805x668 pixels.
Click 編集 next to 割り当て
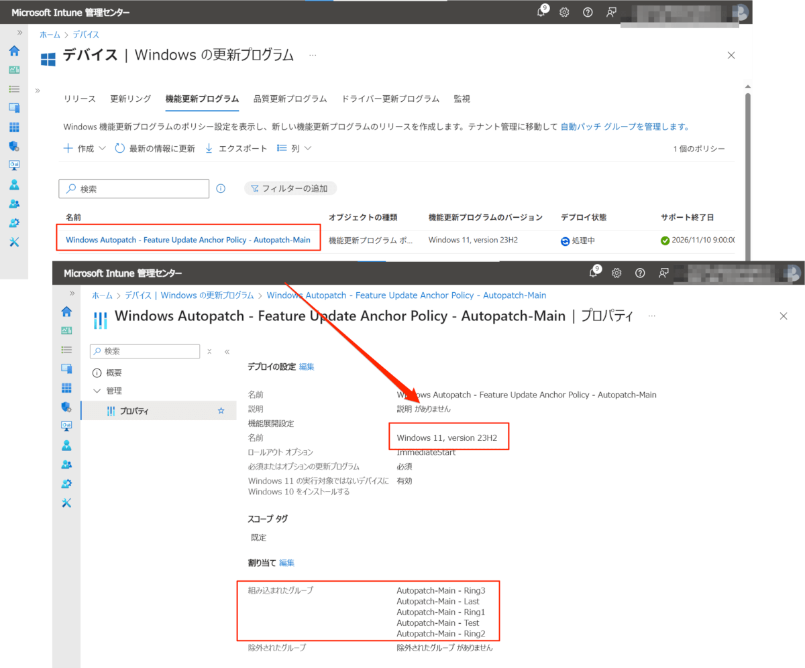coord(286,563)
